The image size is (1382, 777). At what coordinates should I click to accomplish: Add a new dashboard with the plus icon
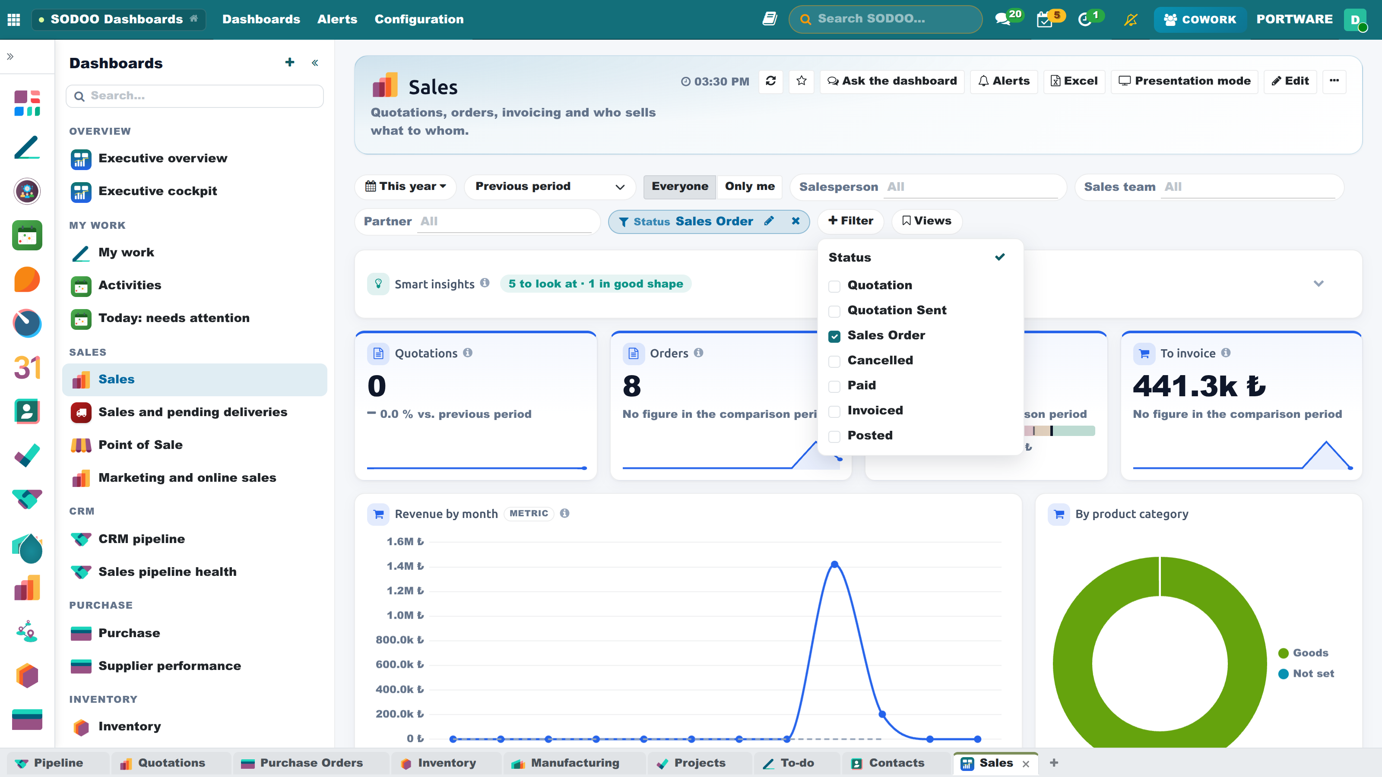[290, 62]
